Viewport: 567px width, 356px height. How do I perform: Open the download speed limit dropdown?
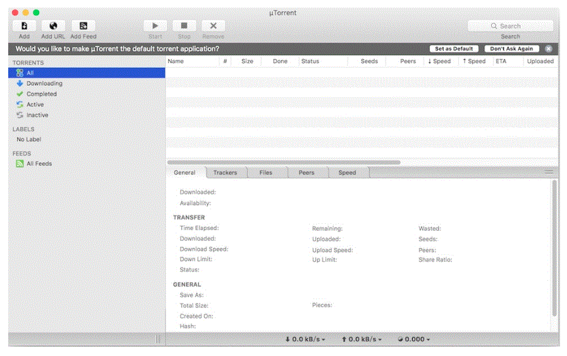pyautogui.click(x=305, y=339)
